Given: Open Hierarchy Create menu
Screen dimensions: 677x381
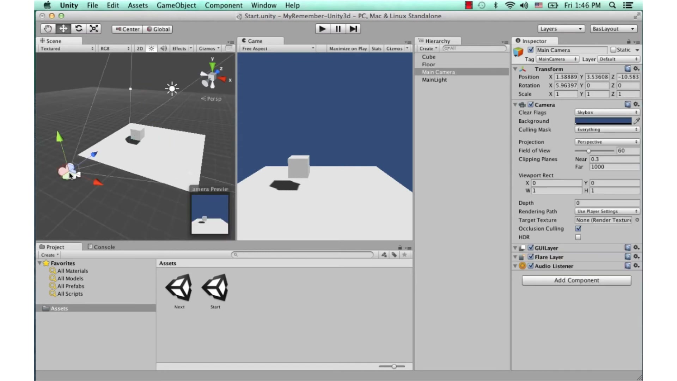Looking at the screenshot, I should pos(428,49).
